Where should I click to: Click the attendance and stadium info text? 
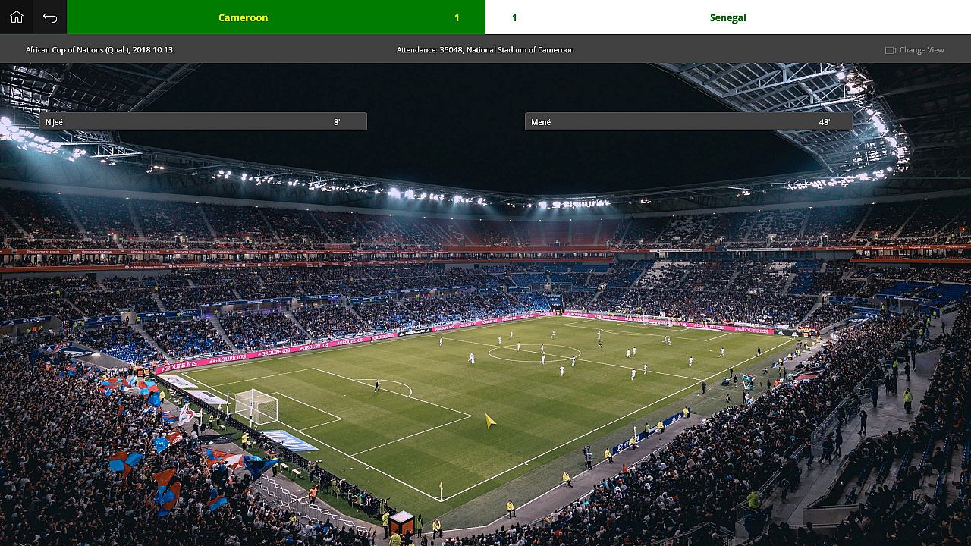click(485, 50)
